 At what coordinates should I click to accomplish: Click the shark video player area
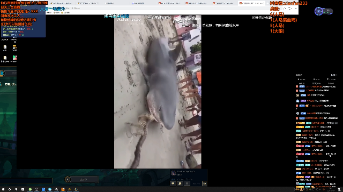coord(158,92)
